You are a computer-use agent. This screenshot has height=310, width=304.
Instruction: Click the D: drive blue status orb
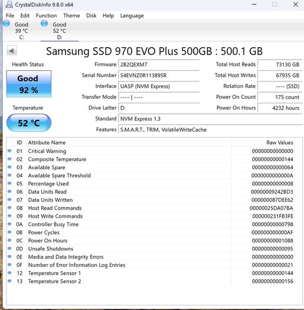coord(44,24)
